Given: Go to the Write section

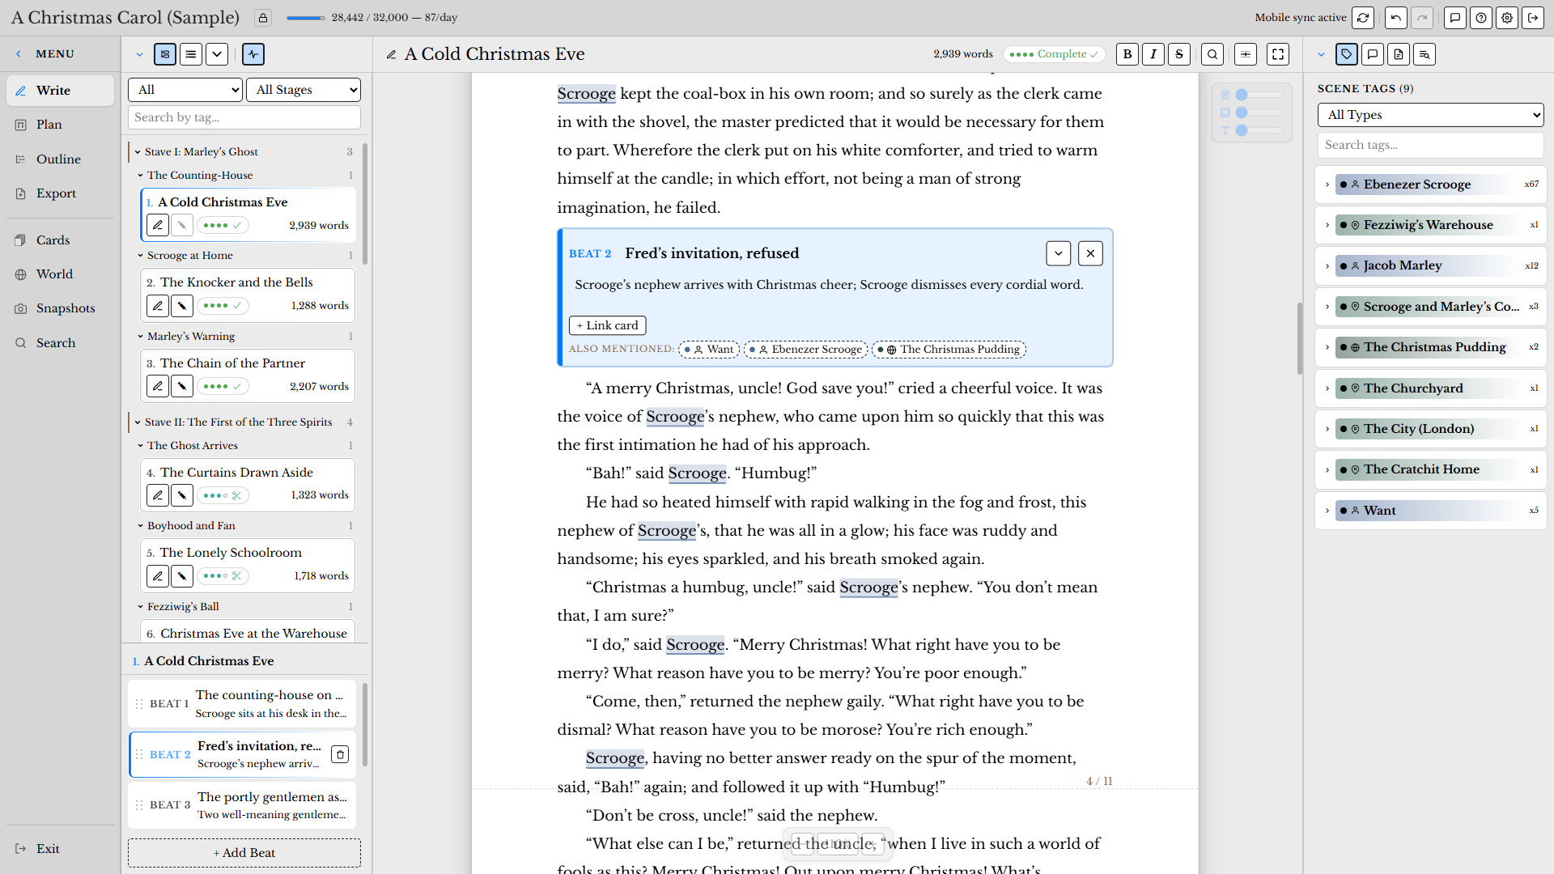Looking at the screenshot, I should (x=60, y=91).
